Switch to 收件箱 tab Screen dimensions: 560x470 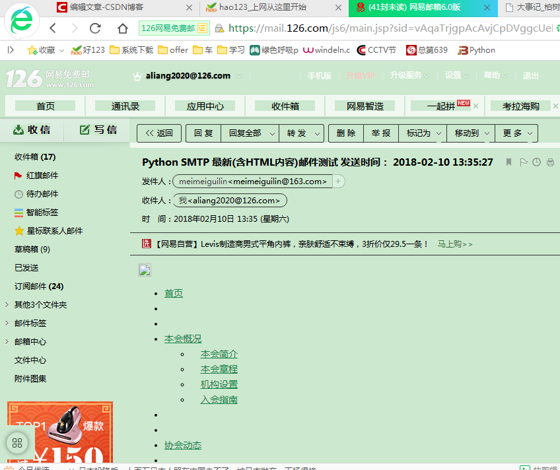click(x=285, y=106)
